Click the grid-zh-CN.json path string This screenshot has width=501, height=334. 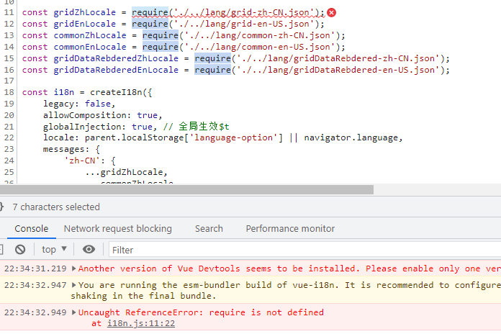coord(244,12)
